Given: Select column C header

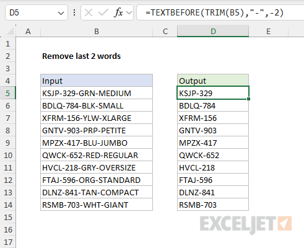Looking at the screenshot, I should pos(165,32).
